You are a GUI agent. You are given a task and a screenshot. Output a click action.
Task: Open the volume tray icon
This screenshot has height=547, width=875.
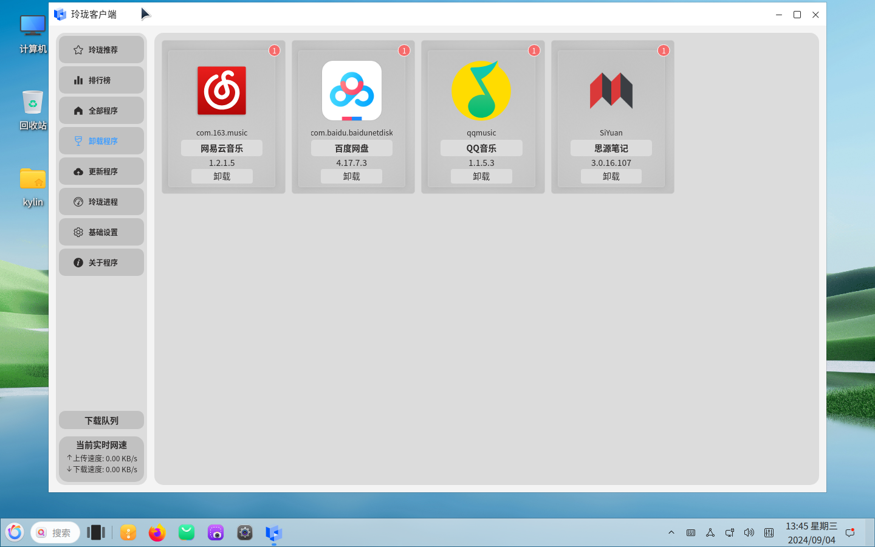click(x=749, y=532)
